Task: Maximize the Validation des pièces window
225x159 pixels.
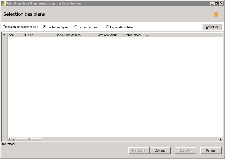Action: click(217, 3)
